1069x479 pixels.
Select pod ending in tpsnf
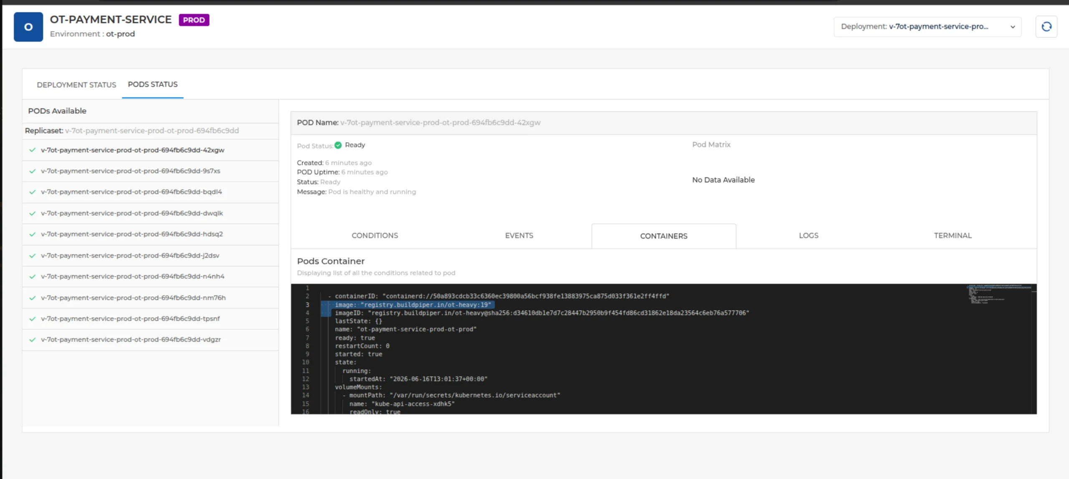tap(150, 319)
